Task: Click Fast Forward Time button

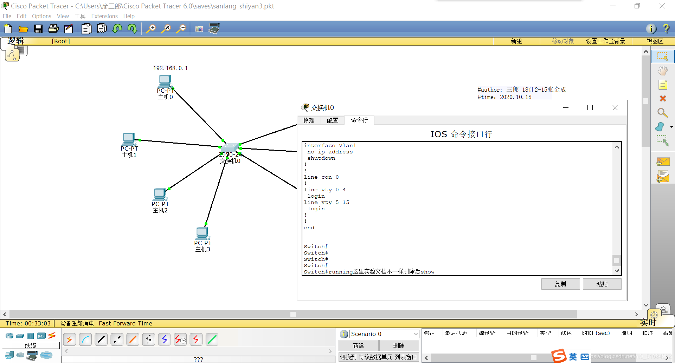Action: coord(126,323)
